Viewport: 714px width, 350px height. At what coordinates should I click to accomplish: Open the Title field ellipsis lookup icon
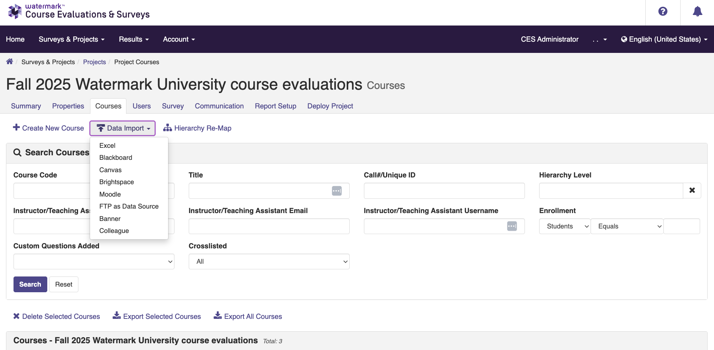(x=337, y=191)
